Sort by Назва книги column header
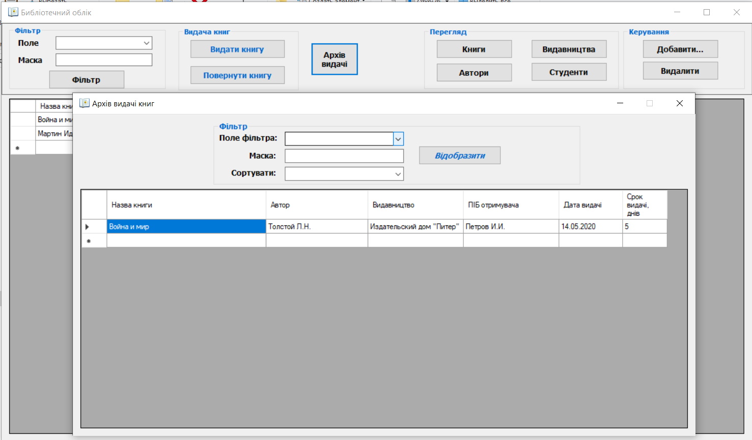 tap(186, 205)
